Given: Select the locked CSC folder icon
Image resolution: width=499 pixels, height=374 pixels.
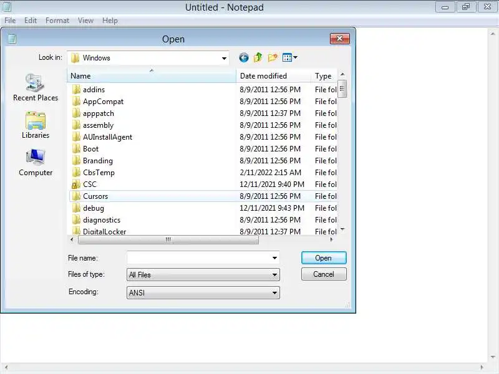Looking at the screenshot, I should [76, 184].
